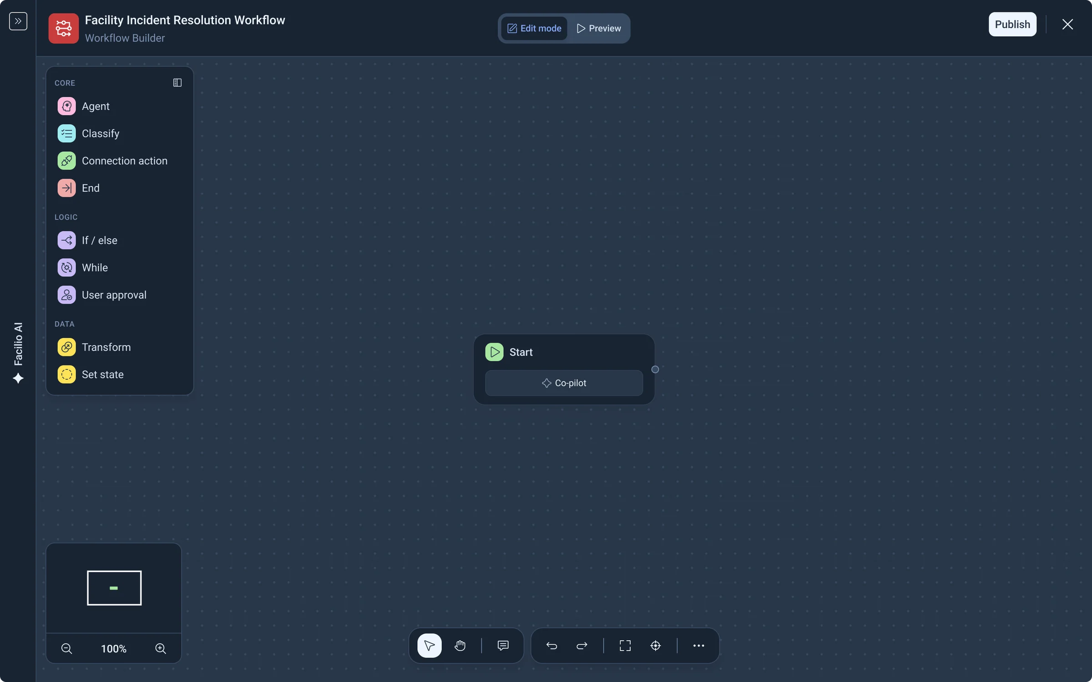The height and width of the screenshot is (682, 1092).
Task: Open Co-pilot from the Start node
Action: [564, 383]
